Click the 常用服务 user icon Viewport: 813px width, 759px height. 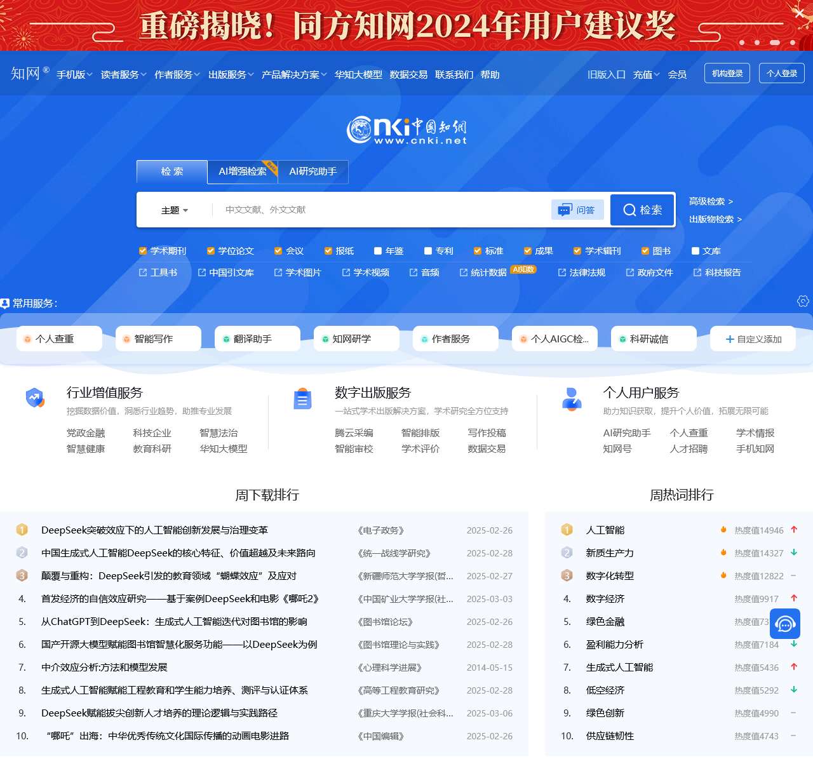[x=5, y=304]
